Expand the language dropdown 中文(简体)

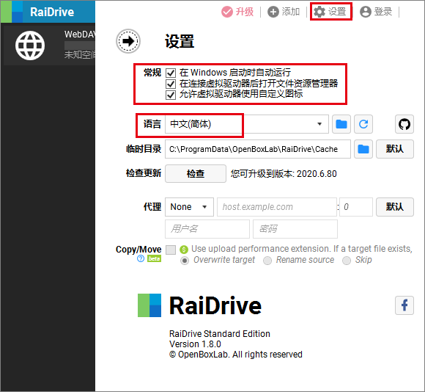point(247,124)
